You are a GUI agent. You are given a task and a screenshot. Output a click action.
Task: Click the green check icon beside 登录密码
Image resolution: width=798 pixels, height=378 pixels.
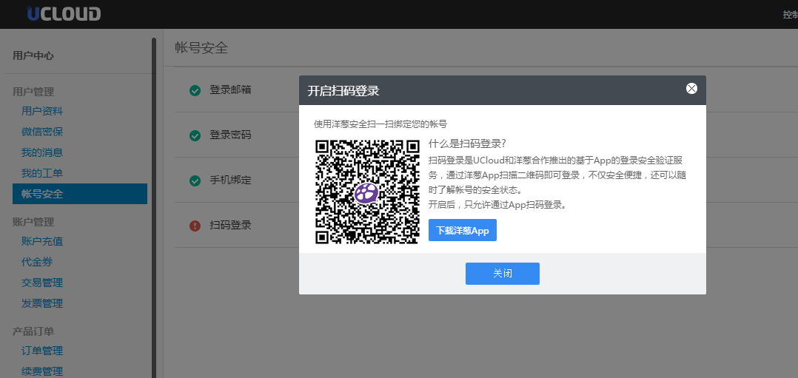click(195, 135)
